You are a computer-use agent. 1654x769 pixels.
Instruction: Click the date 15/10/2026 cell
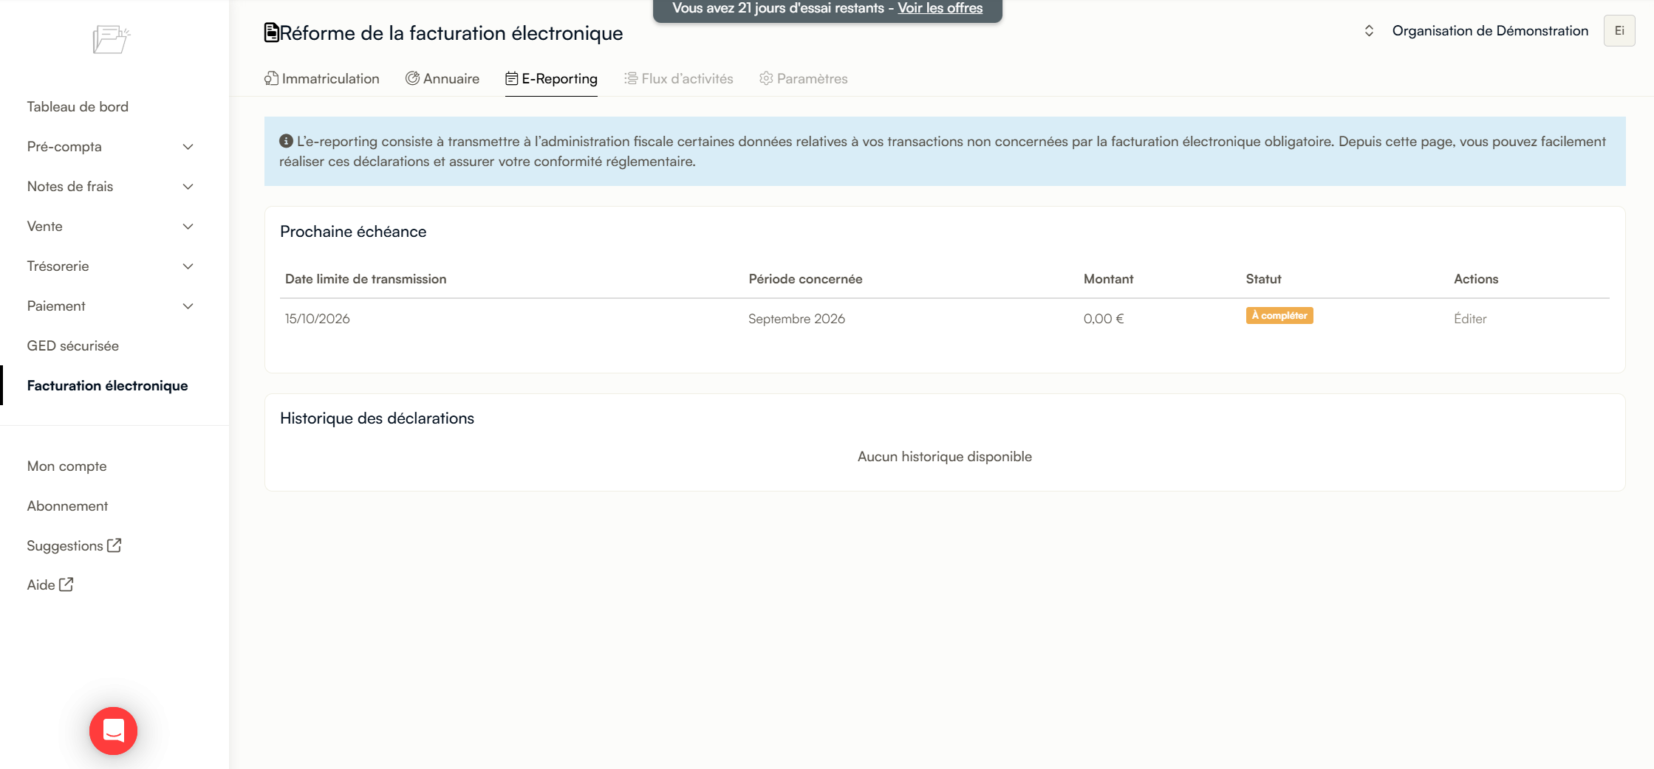318,319
